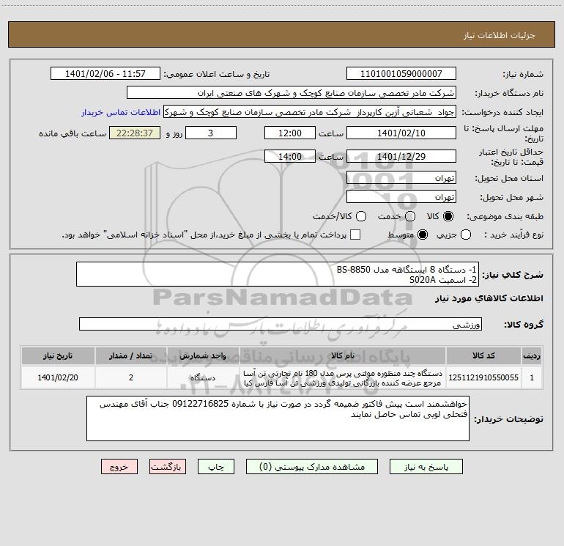Click price validity date 1401/12/29

(x=401, y=157)
